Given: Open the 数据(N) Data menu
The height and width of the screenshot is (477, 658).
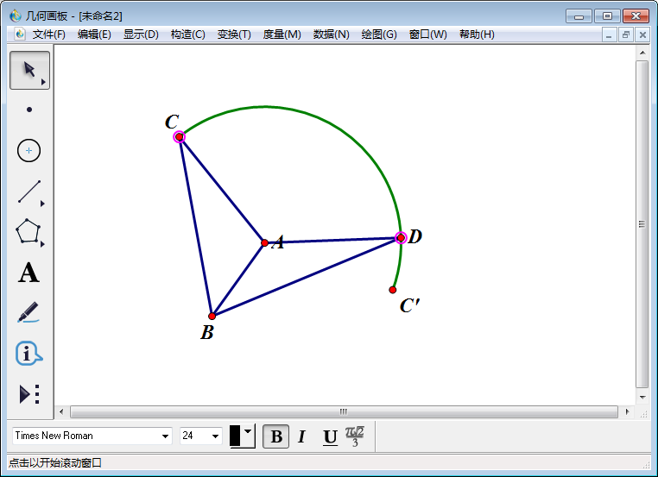Looking at the screenshot, I should pos(331,35).
